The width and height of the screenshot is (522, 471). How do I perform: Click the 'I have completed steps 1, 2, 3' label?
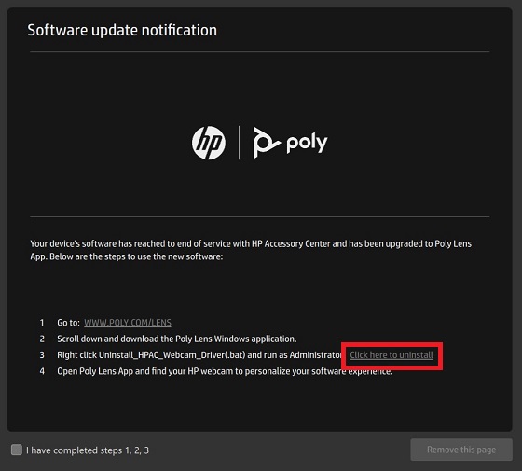point(88,450)
